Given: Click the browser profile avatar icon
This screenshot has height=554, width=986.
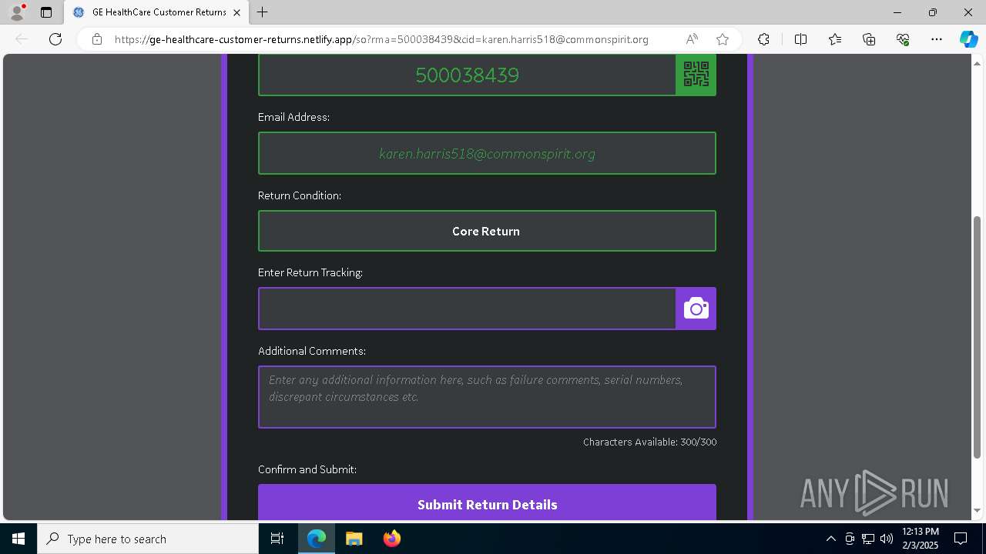Looking at the screenshot, I should 16,12.
